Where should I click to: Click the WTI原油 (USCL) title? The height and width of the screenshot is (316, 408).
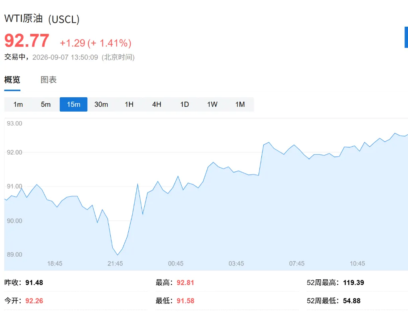pos(42,19)
